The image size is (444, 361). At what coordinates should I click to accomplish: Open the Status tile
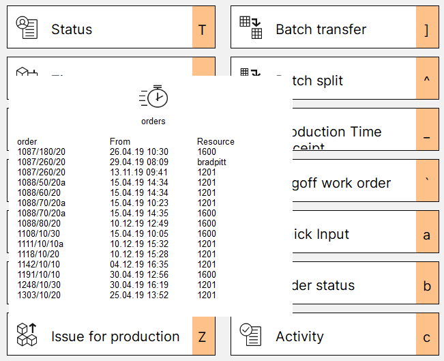(x=102, y=29)
